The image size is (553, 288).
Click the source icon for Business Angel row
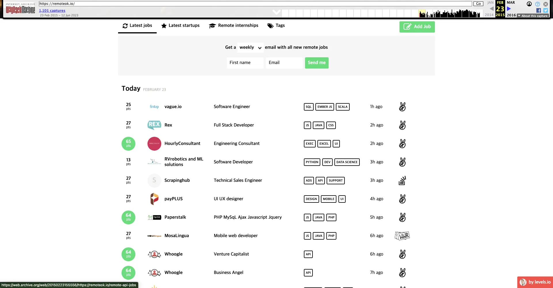pyautogui.click(x=402, y=273)
